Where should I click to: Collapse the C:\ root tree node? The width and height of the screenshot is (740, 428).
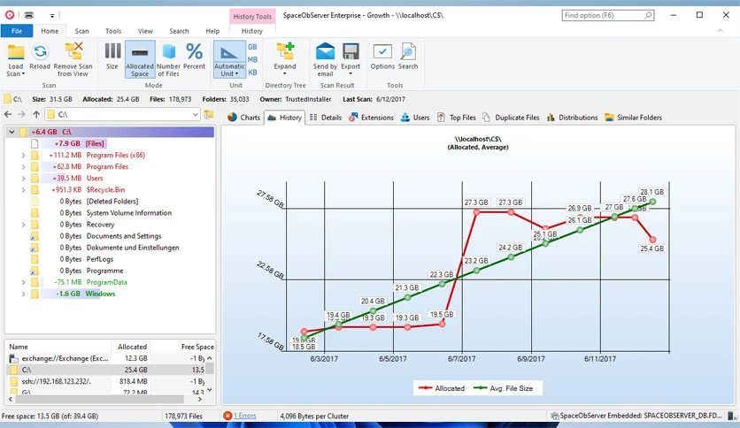[x=12, y=132]
